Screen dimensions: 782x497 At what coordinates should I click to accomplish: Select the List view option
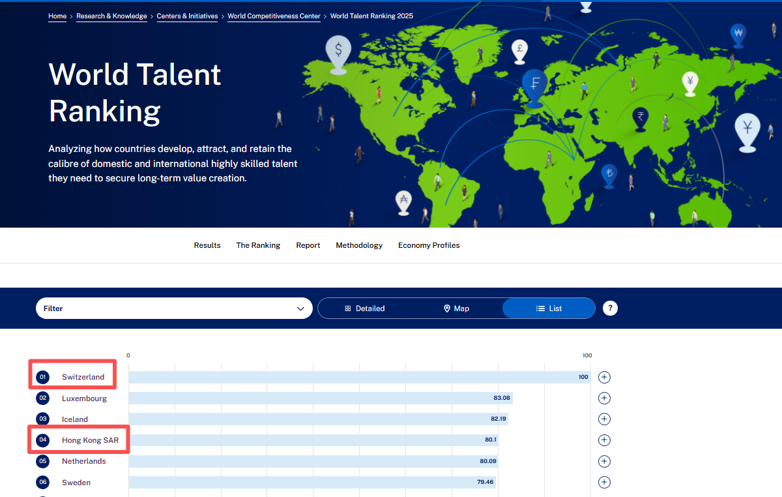point(549,309)
